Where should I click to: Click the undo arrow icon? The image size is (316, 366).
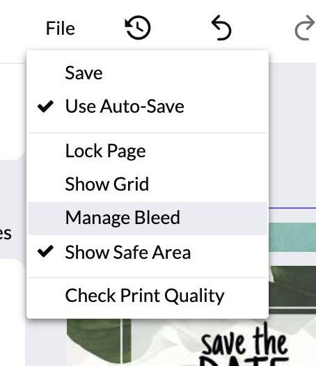pyautogui.click(x=221, y=28)
